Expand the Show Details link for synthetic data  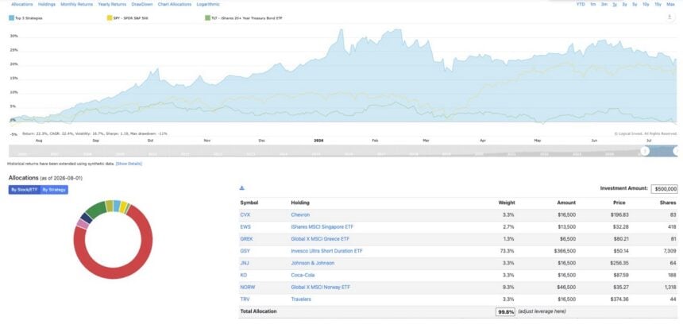[129, 164]
